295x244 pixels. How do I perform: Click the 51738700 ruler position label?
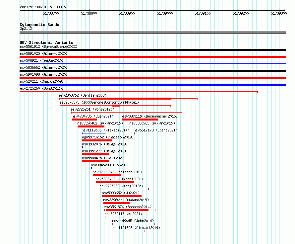pyautogui.click(x=51, y=13)
